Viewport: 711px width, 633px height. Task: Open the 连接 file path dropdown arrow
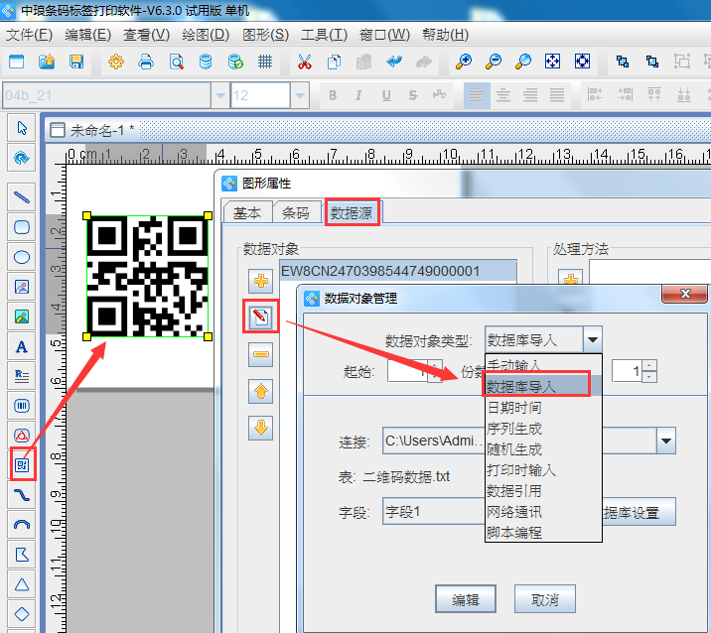[664, 441]
